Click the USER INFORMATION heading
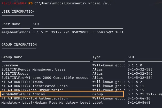 pyautogui.click(x=18, y=12)
